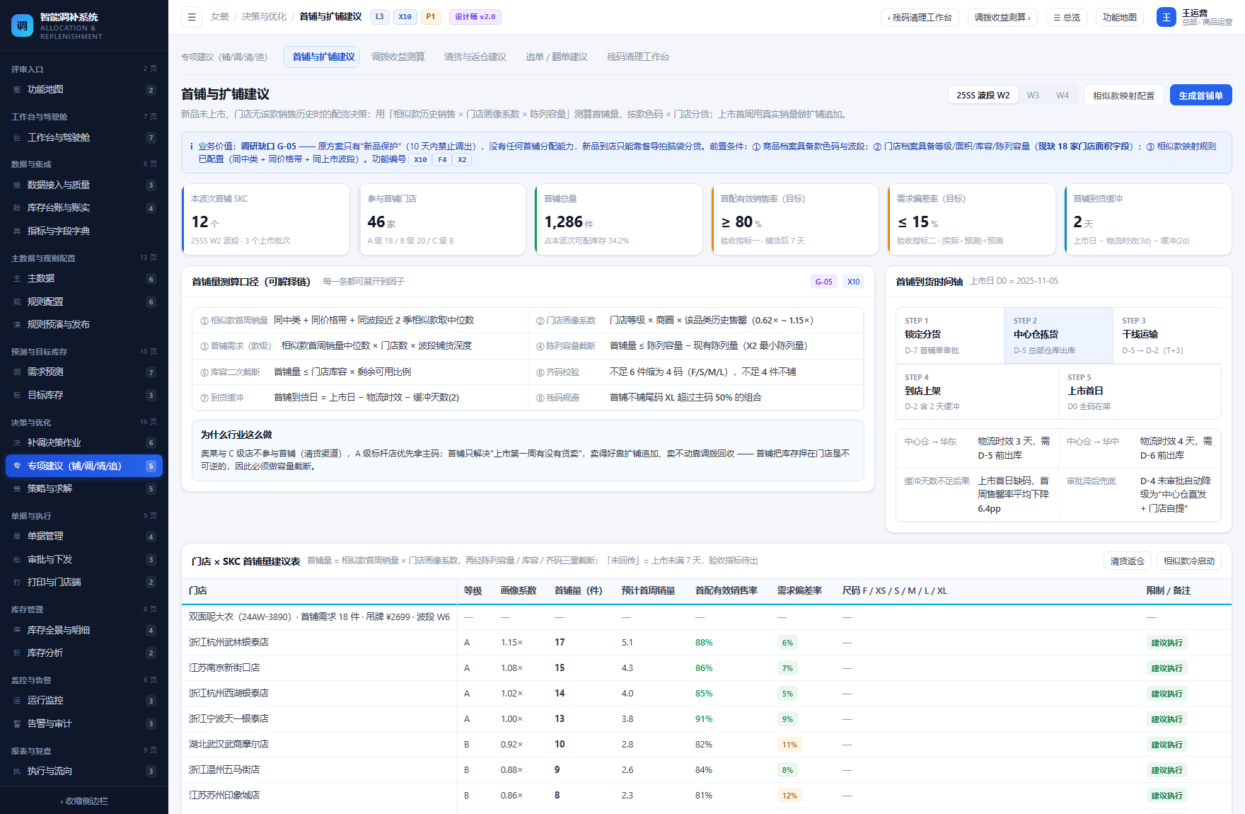Open 库存分析 sidebar item

tap(84, 653)
